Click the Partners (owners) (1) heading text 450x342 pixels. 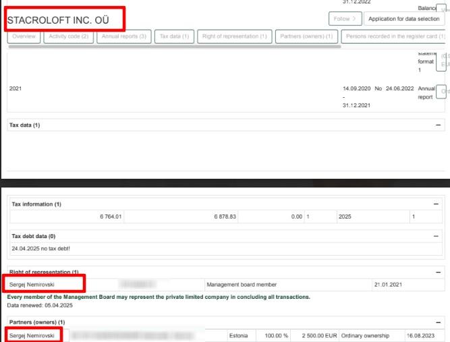[37, 322]
